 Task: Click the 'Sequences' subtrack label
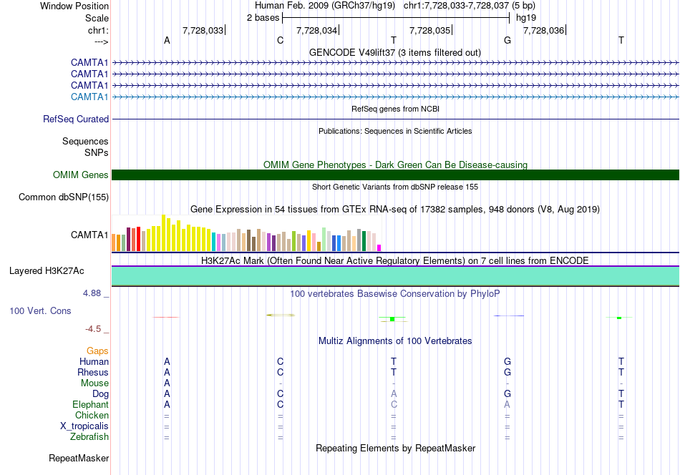click(x=85, y=142)
